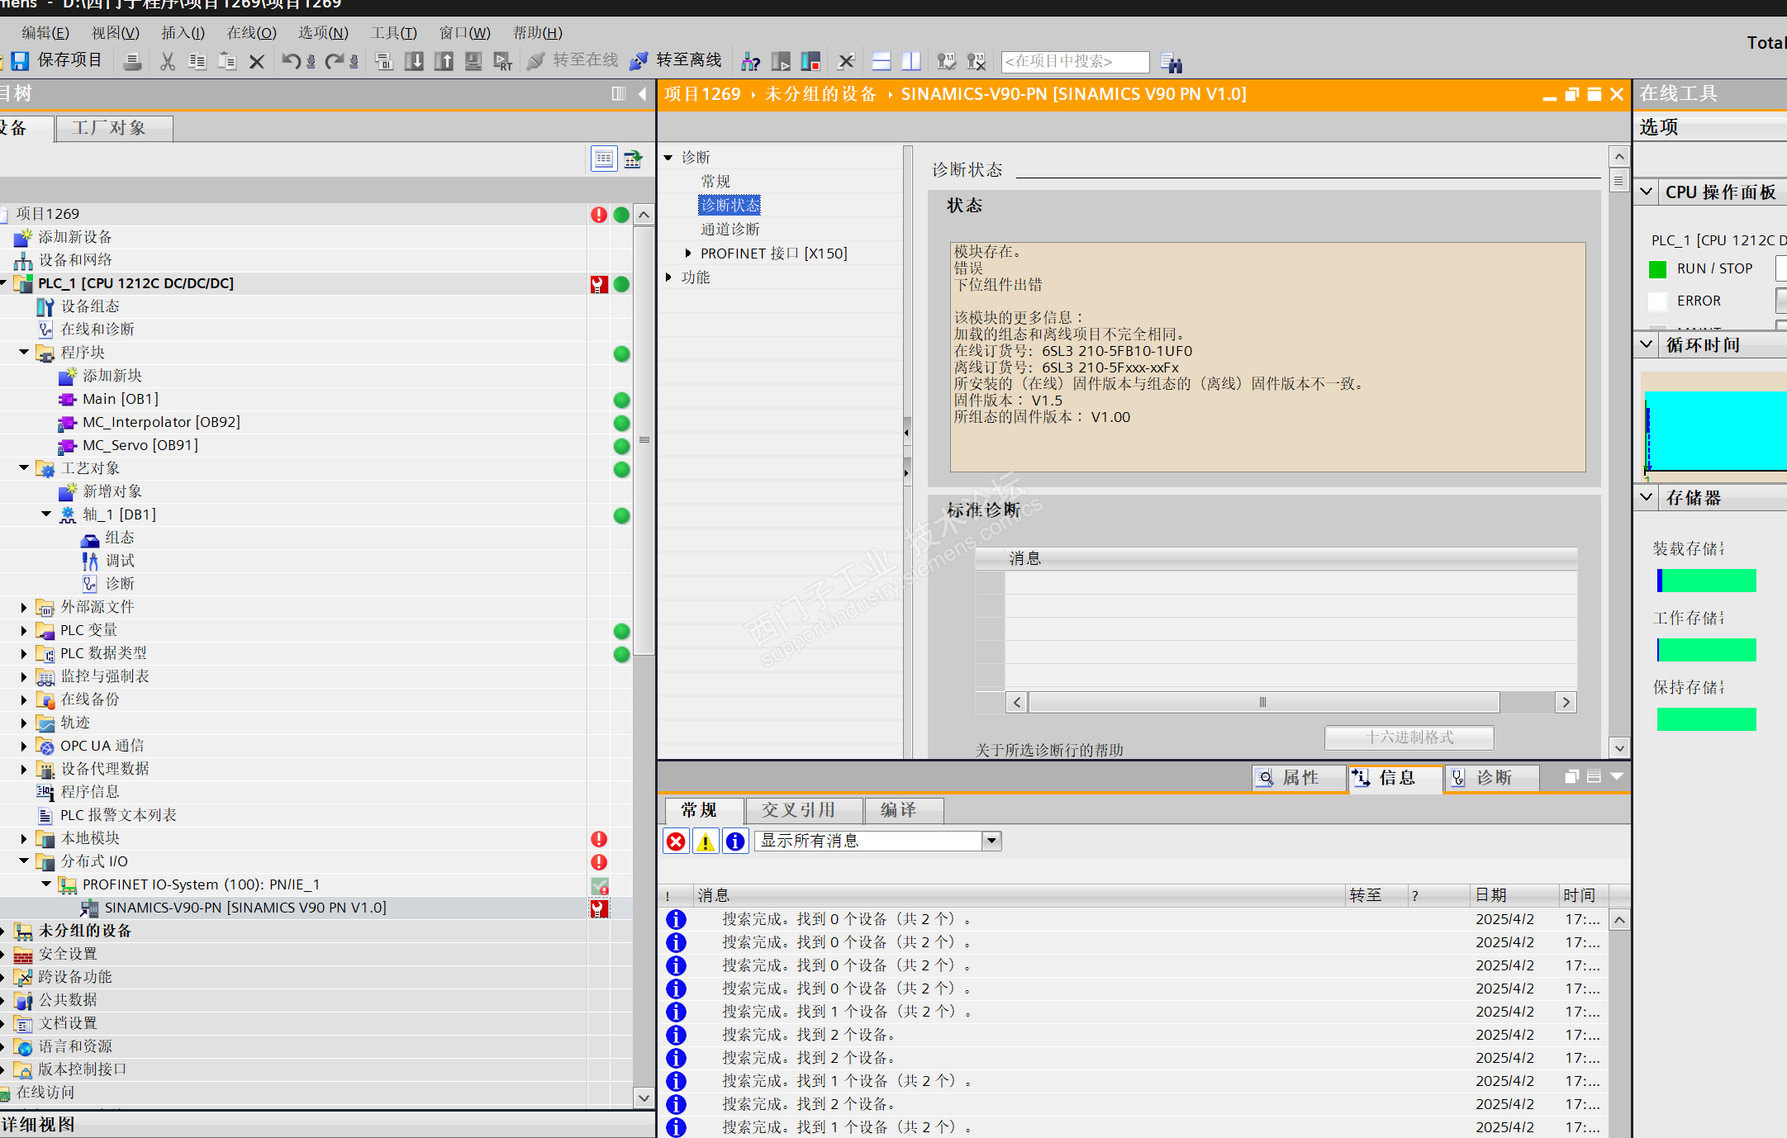Open the 在线(O) menu
The height and width of the screenshot is (1138, 1787).
pos(251,33)
